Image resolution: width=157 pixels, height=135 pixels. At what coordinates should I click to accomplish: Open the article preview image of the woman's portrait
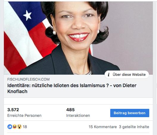click(x=78, y=38)
